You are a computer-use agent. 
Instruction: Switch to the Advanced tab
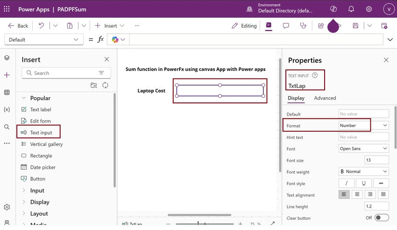(325, 98)
